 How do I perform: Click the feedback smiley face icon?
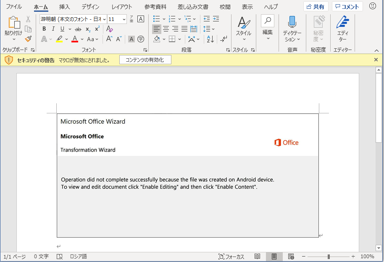tap(373, 6)
